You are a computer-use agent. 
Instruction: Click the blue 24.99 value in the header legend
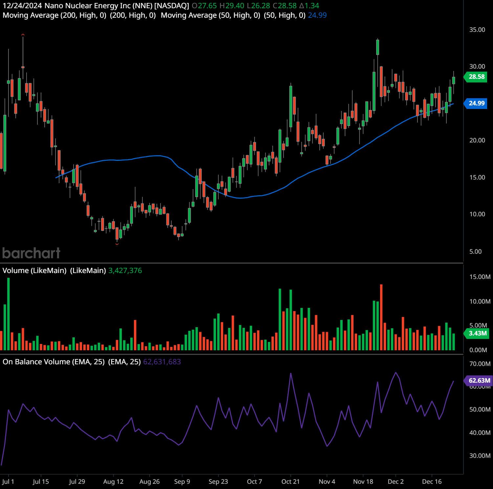click(317, 15)
